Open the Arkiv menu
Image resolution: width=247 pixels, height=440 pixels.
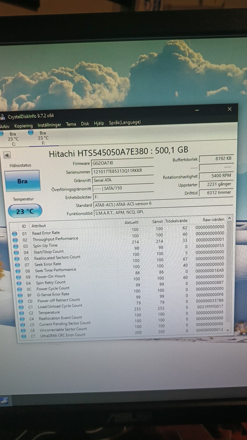(5, 126)
